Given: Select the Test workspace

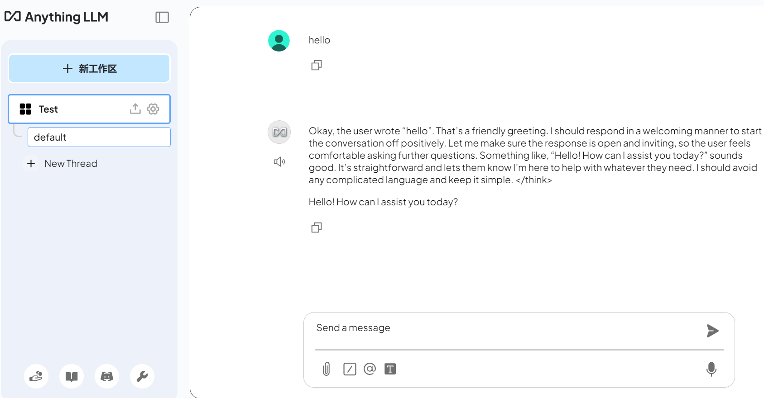Looking at the screenshot, I should [68, 109].
